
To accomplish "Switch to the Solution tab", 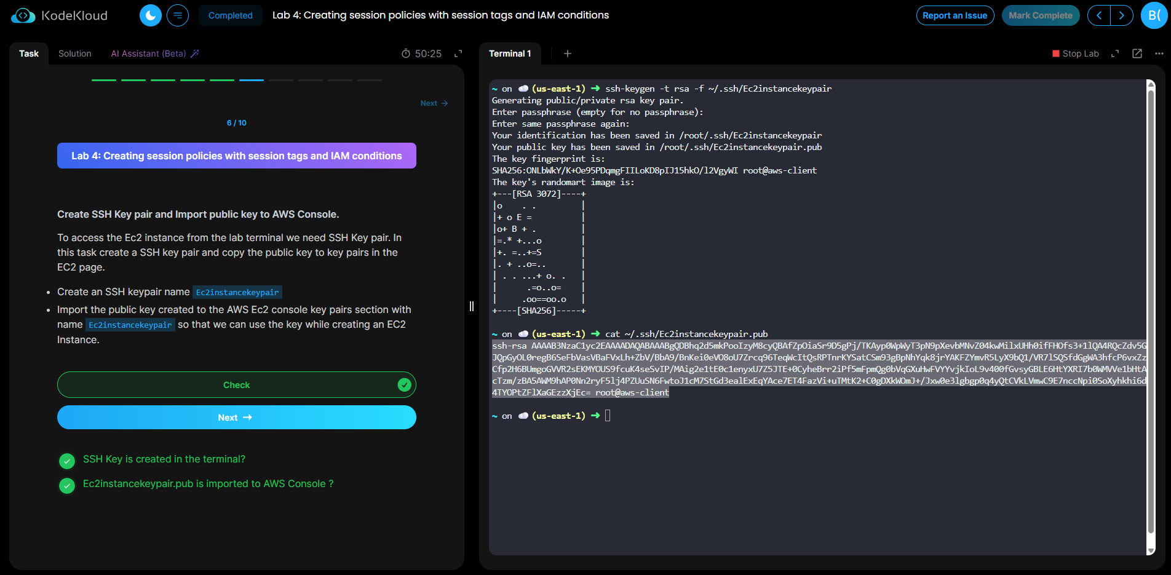I will pyautogui.click(x=75, y=54).
